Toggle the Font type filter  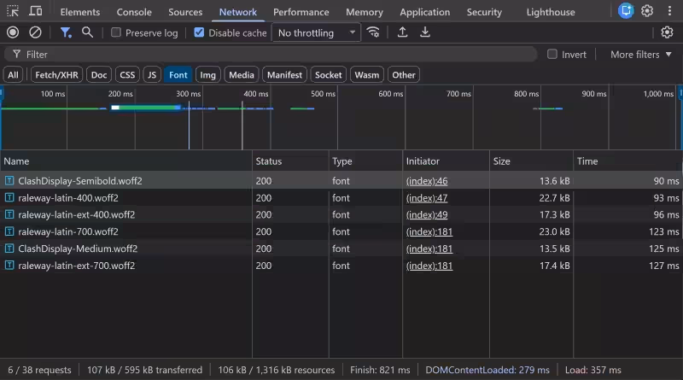(x=178, y=75)
